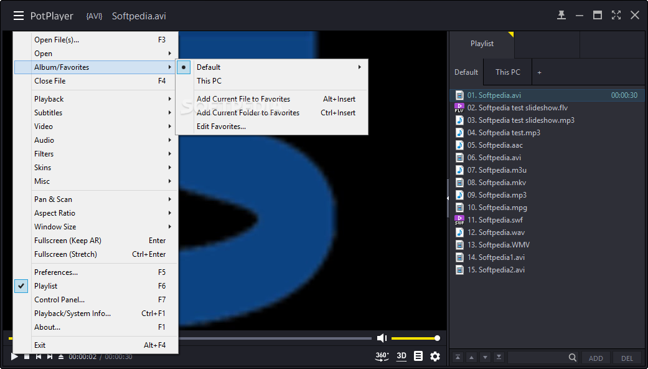
Task: Click the SWF icon of 11. Softpedia.swf
Action: tap(459, 219)
